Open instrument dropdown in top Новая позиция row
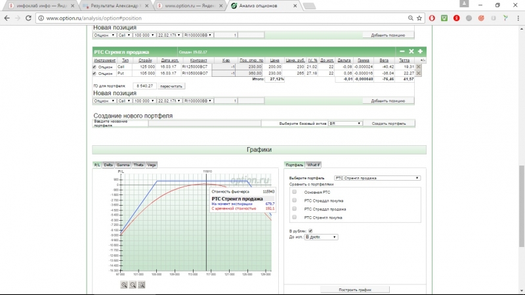This screenshot has width=525, height=295. click(x=104, y=35)
